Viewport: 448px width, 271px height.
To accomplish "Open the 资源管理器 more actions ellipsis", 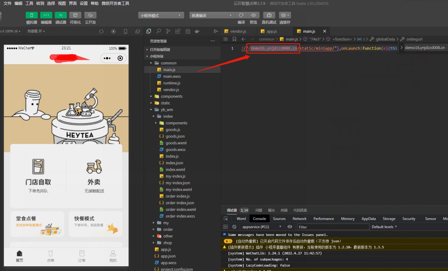I will 213,41.
